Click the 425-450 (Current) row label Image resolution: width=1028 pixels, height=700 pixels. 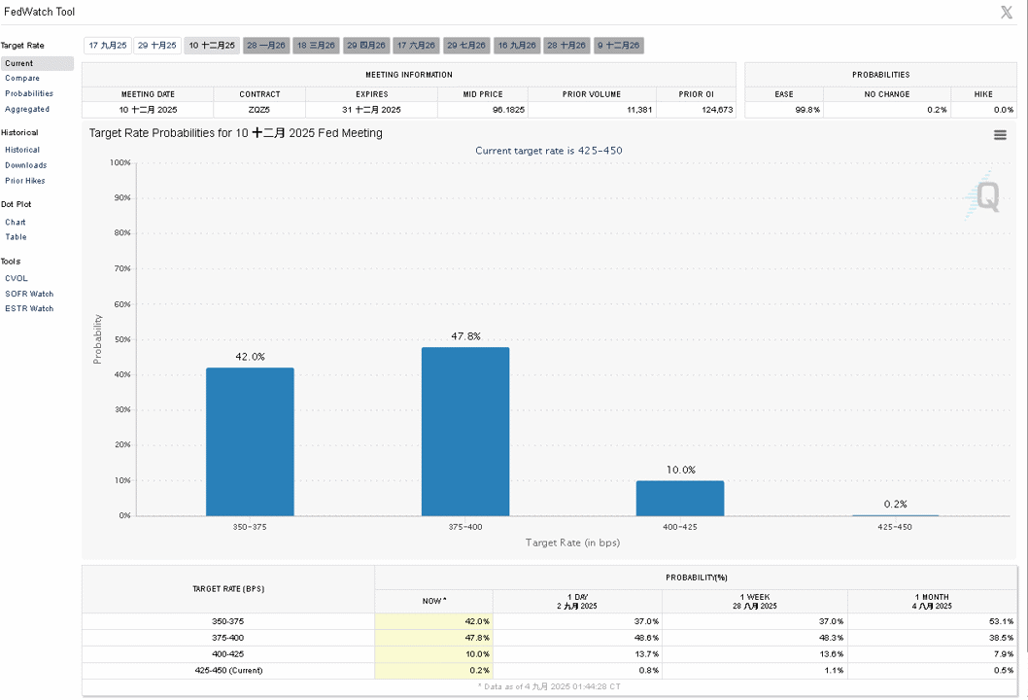[x=228, y=671]
